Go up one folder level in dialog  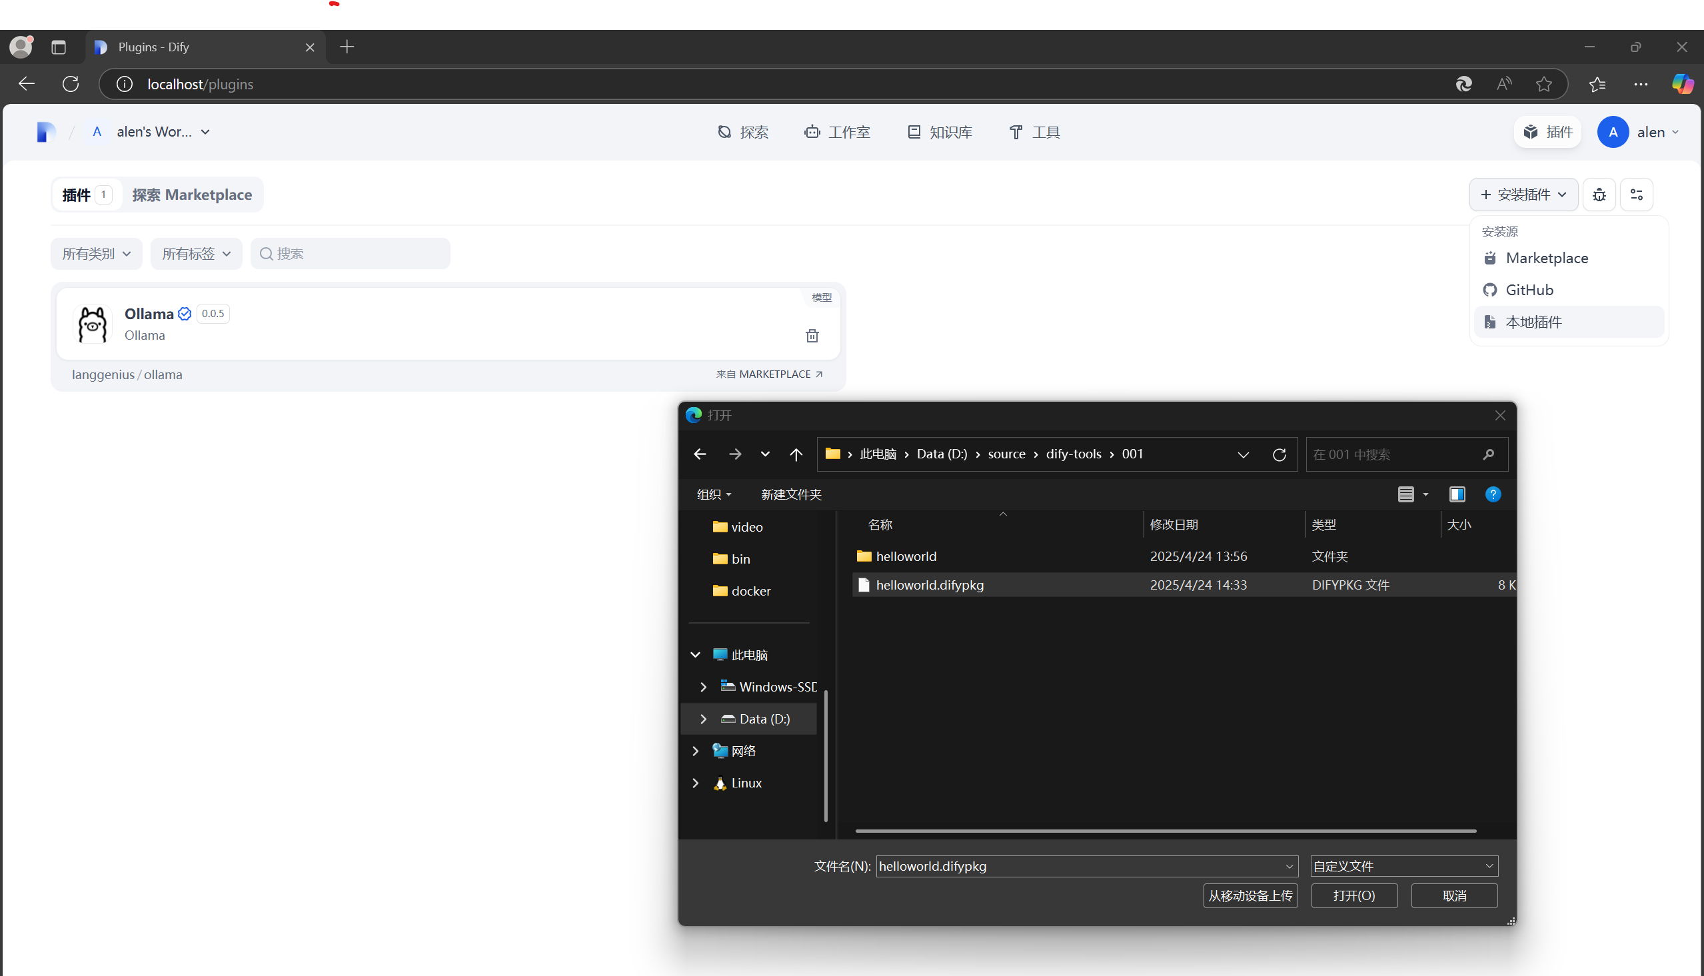(796, 454)
